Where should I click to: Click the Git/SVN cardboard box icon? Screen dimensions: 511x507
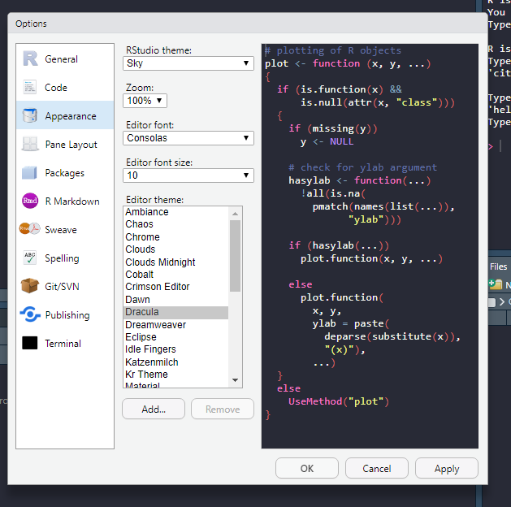click(x=30, y=286)
